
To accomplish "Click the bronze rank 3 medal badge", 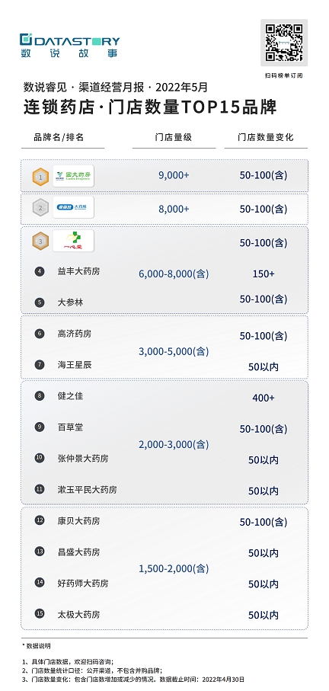I will point(40,242).
